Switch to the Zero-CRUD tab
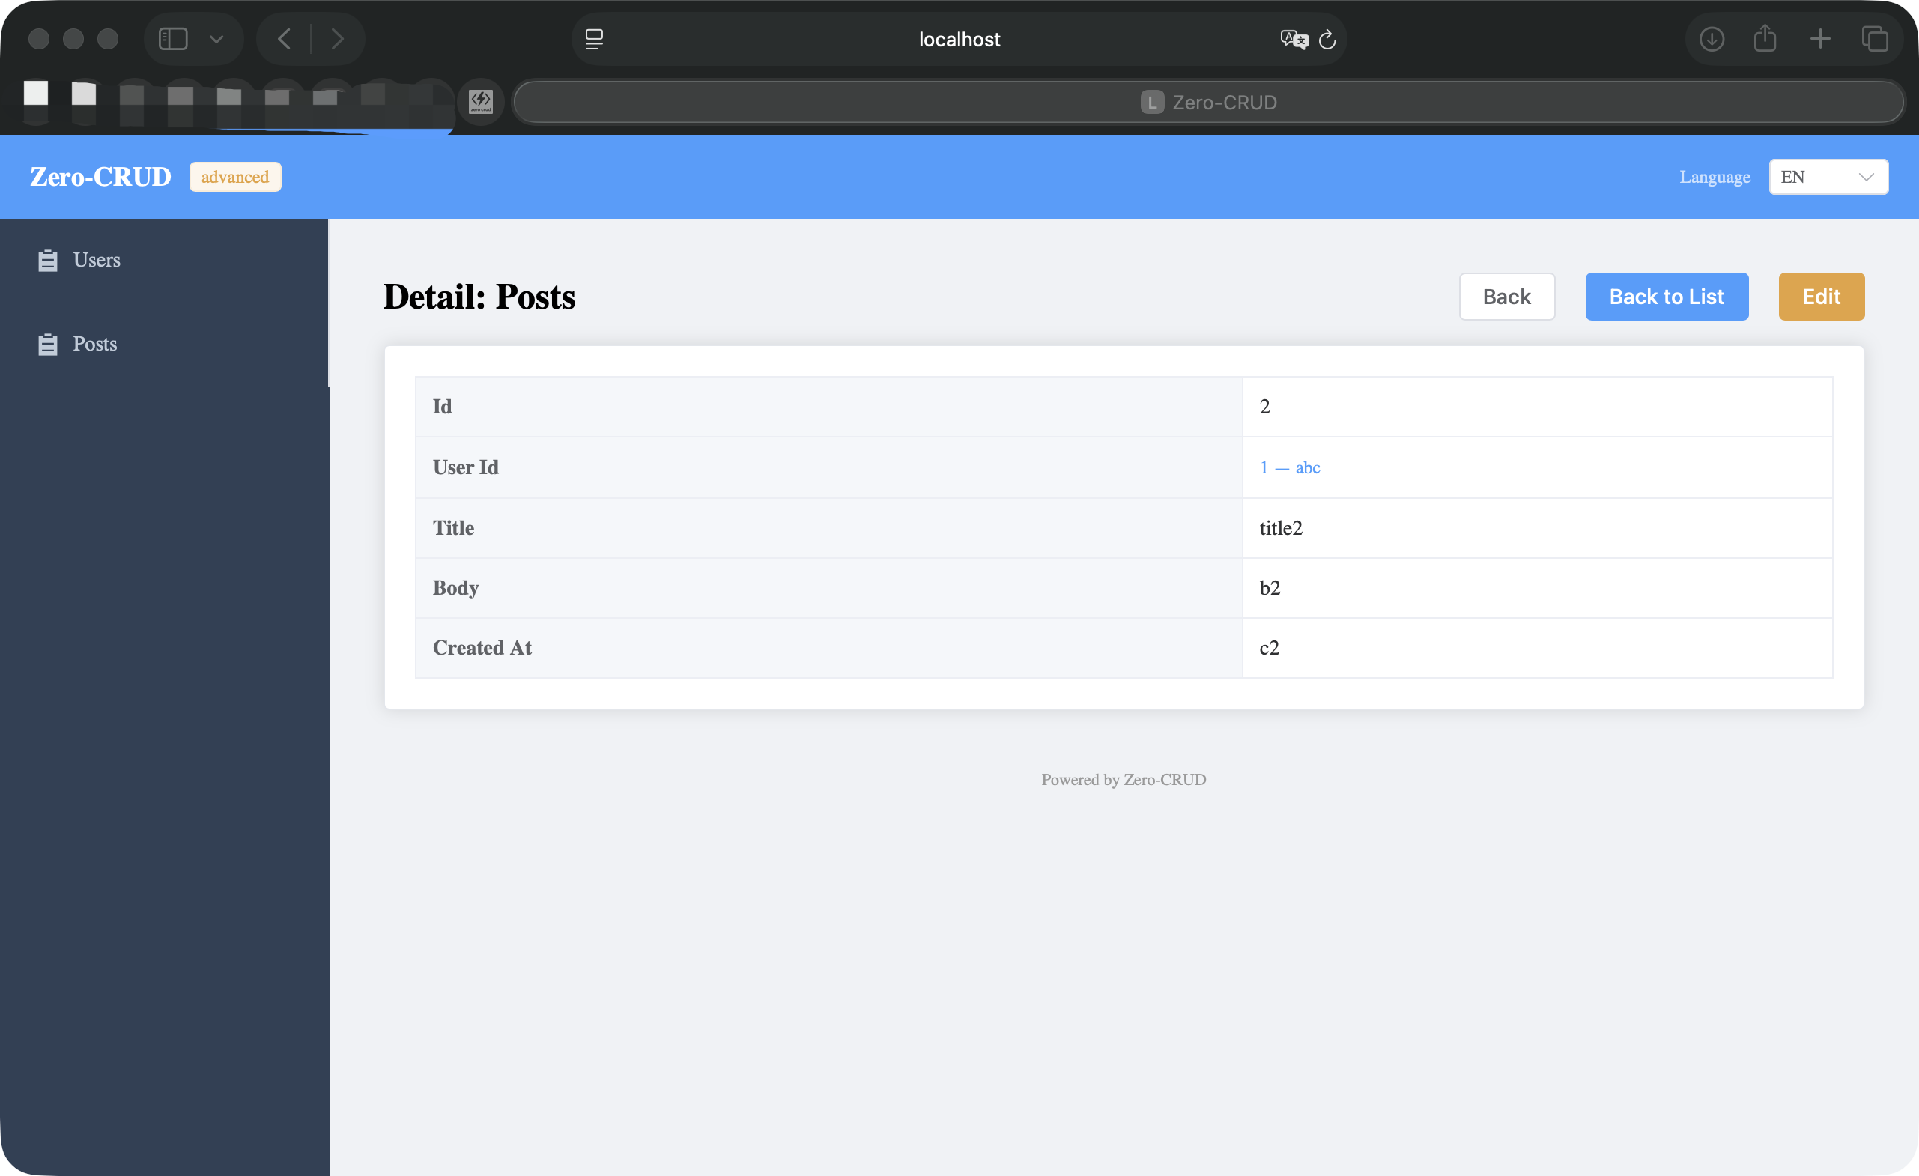Viewport: 1919px width, 1176px height. [1208, 102]
